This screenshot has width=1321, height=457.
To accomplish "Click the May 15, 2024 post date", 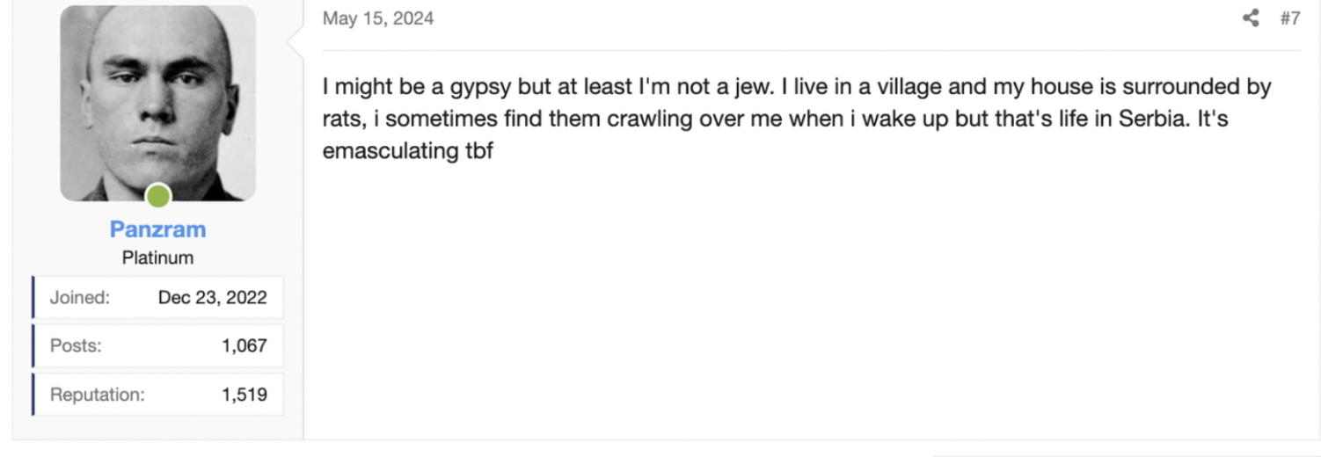I will pyautogui.click(x=378, y=18).
